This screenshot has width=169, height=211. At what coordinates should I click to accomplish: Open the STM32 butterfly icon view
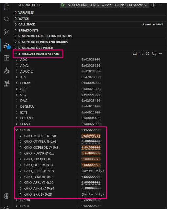[7, 83]
